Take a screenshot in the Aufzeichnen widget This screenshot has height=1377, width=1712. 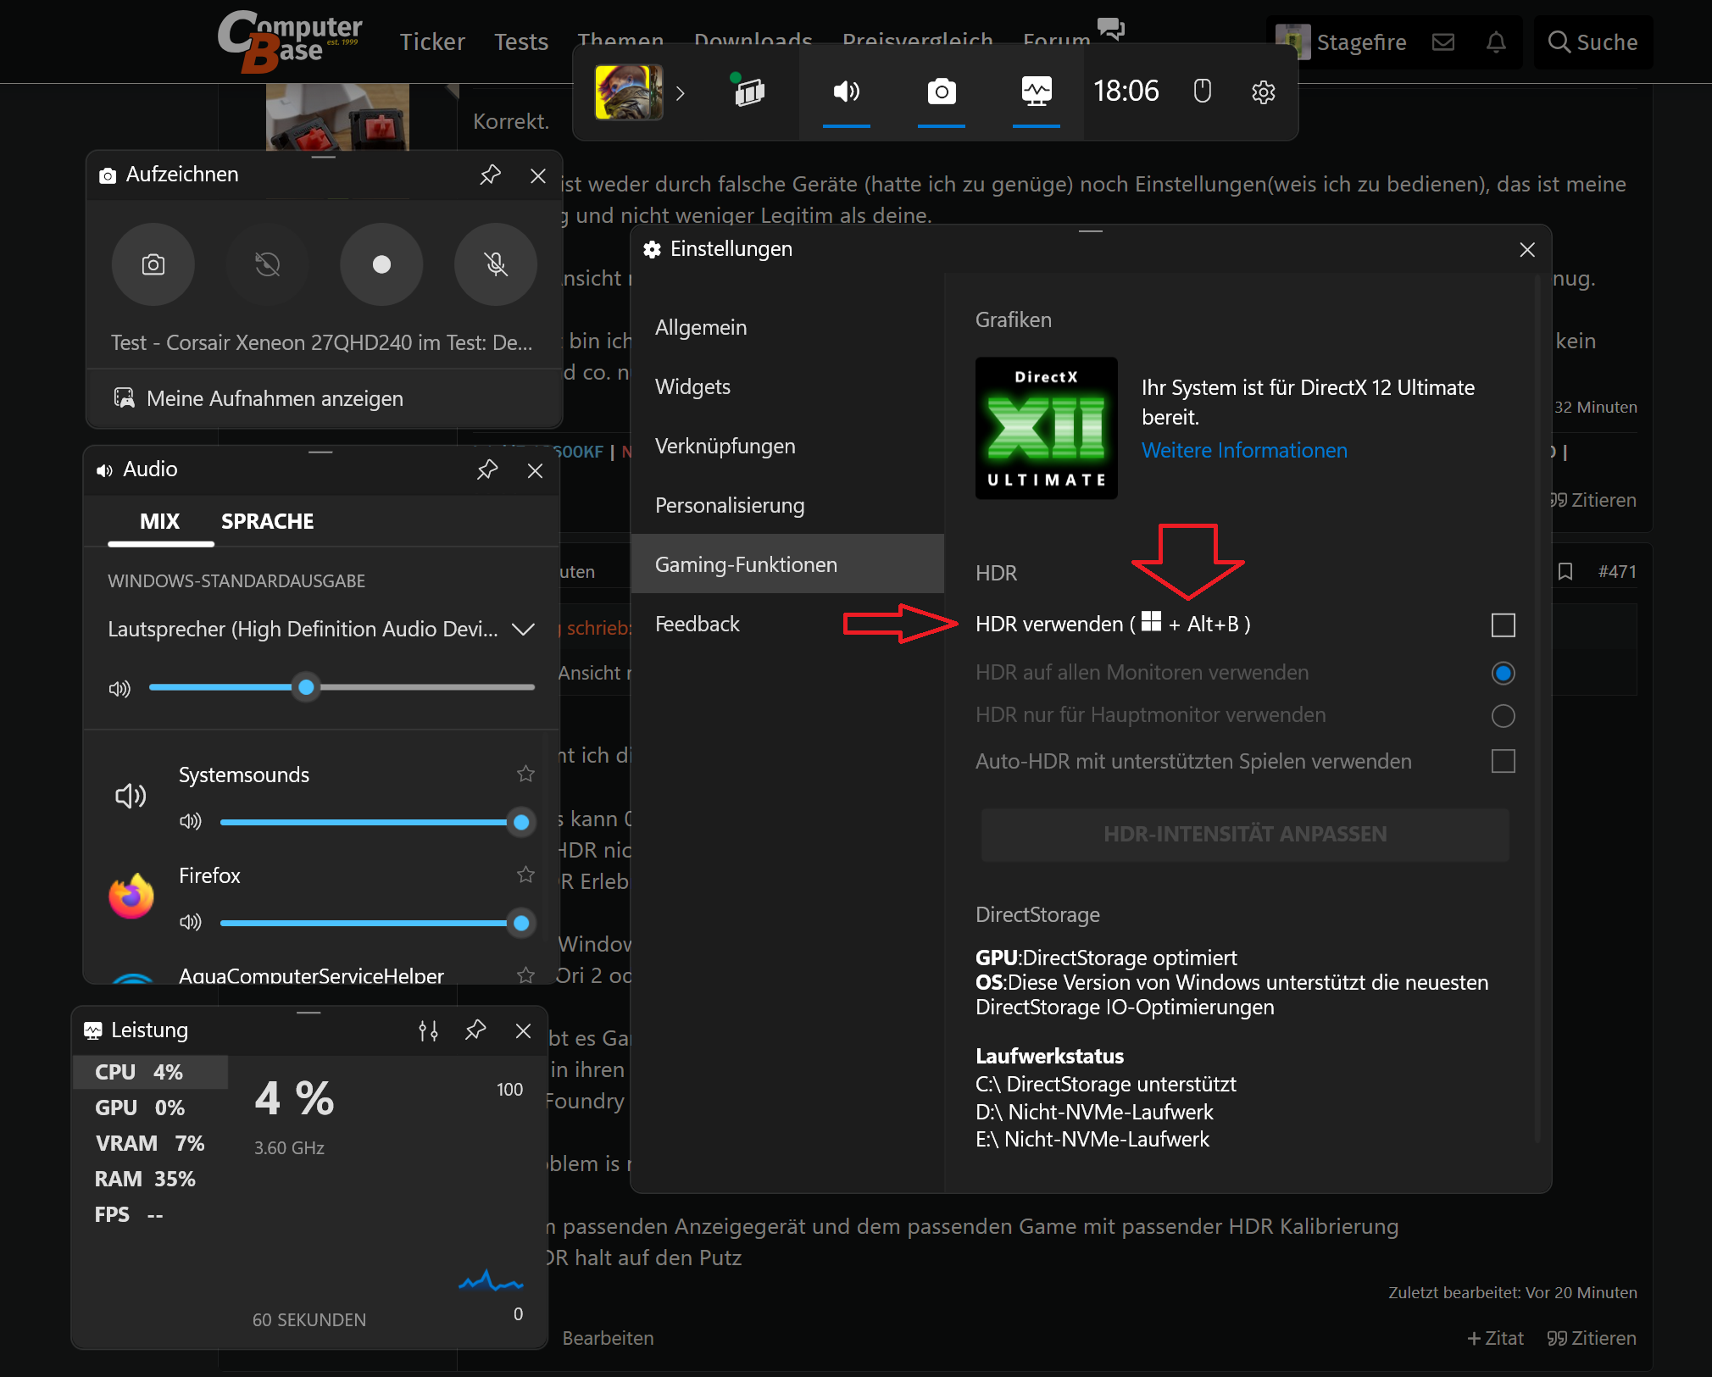153,264
